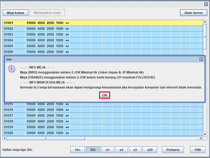This screenshot has width=210, height=158.
Task: Toggle the 20c table type
Action: (93, 150)
